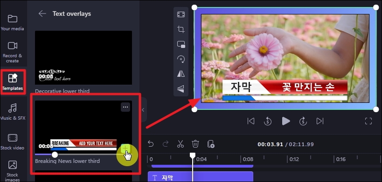Enter fullscreen preview mode
Screen dimensions: 382x182
point(368,121)
